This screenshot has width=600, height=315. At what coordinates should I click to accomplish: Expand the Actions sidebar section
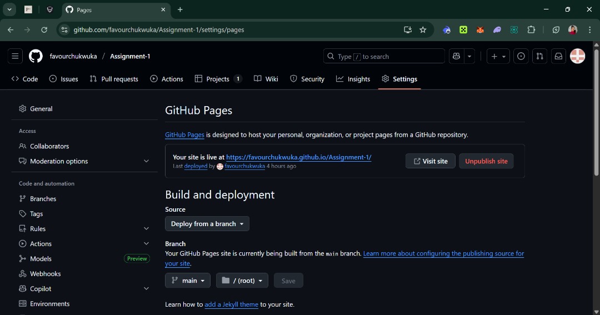[x=84, y=243]
